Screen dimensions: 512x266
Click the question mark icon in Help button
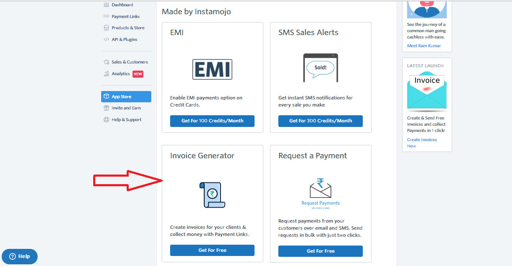(13, 256)
